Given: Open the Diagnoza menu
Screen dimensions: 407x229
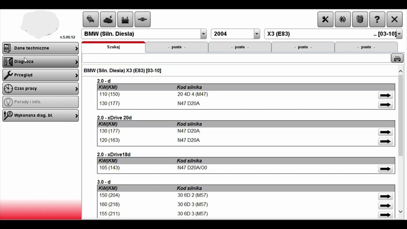Looking at the screenshot, I should [x=40, y=61].
